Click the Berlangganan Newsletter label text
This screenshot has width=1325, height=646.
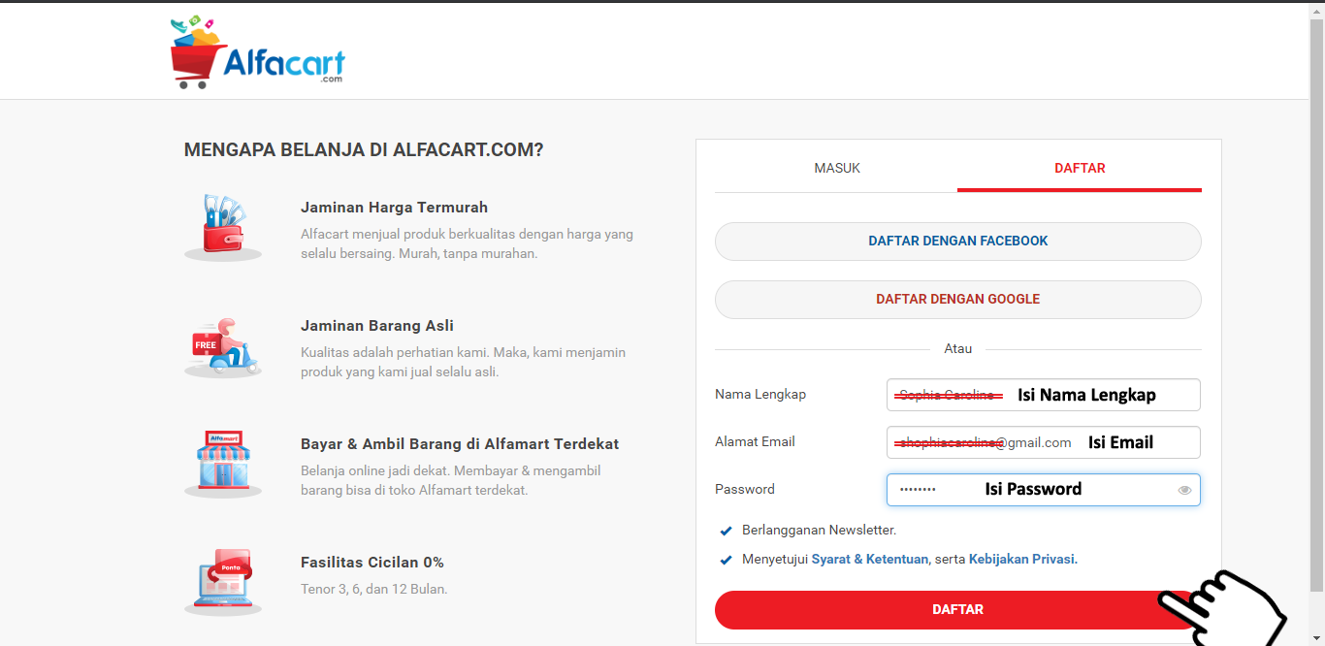click(x=819, y=531)
